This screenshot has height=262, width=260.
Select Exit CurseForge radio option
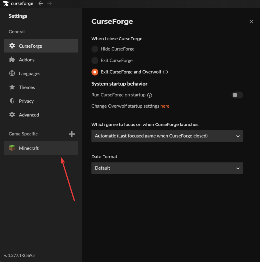click(95, 61)
